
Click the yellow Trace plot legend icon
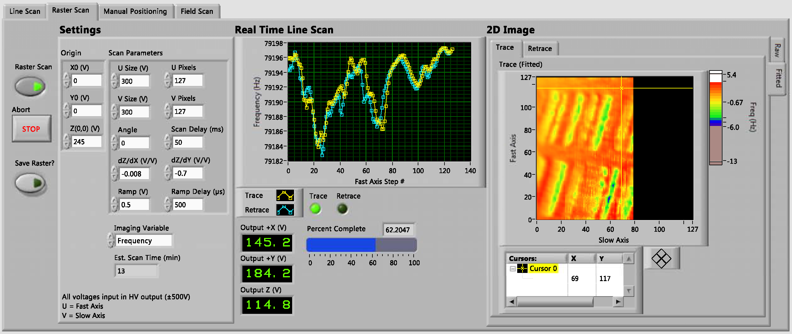pyautogui.click(x=285, y=195)
